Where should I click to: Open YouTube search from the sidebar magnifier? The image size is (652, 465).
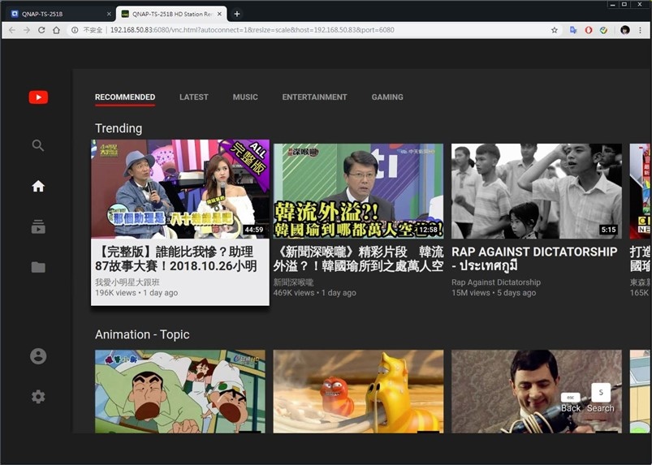point(38,145)
